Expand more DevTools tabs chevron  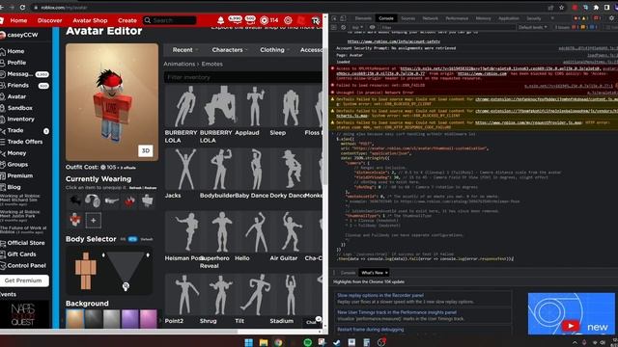(552, 18)
